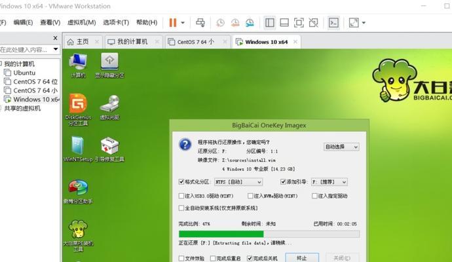The image size is (452, 262).
Task: Open the 选项卡(T) menu
Action: click(x=116, y=22)
